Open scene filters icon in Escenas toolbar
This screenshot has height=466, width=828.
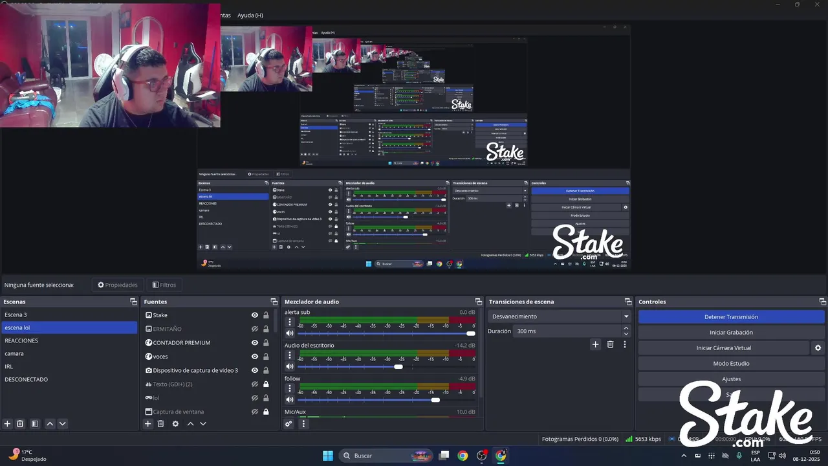click(x=35, y=424)
